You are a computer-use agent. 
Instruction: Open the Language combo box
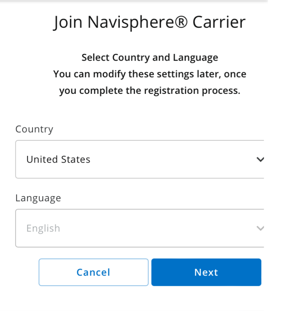140,228
